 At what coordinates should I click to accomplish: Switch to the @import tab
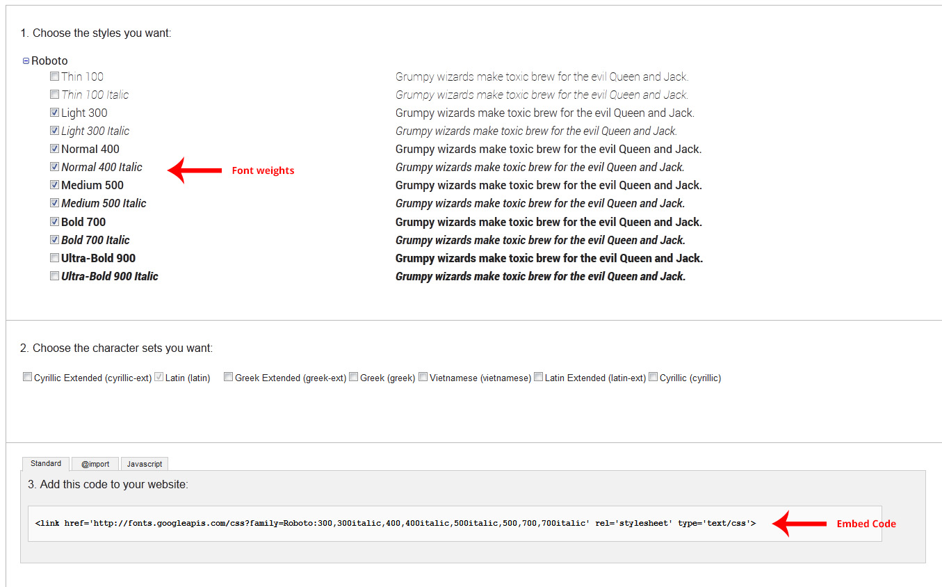[x=95, y=464]
